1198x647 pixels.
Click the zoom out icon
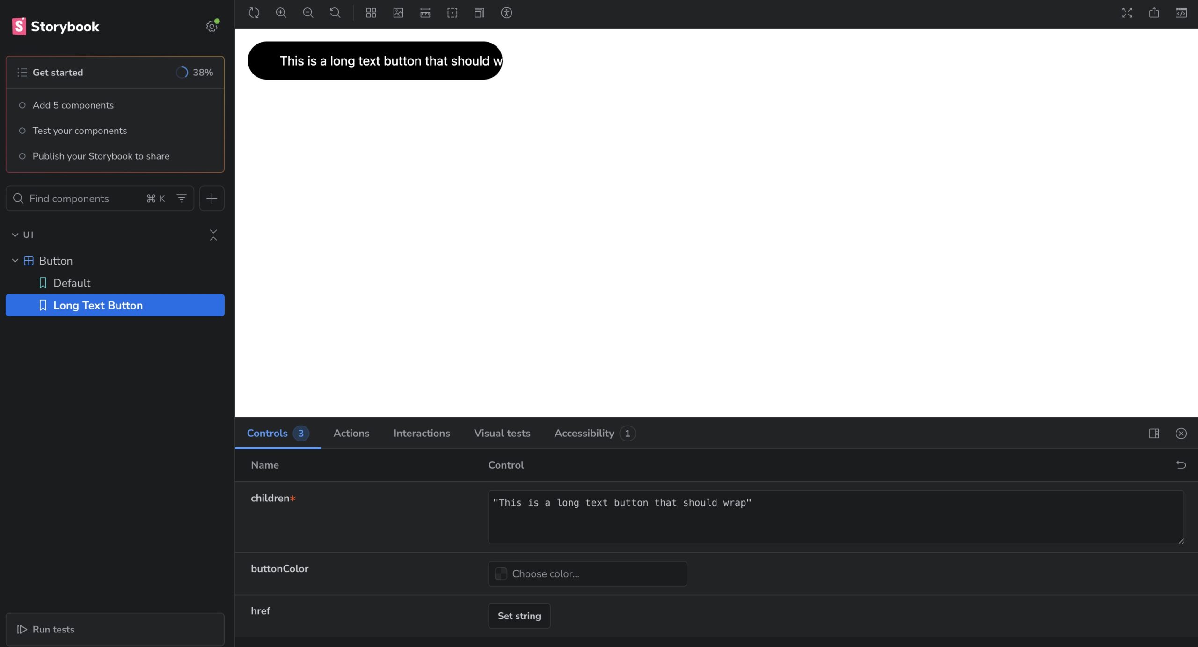(x=308, y=13)
